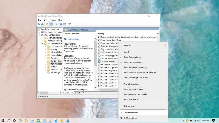The height and width of the screenshot is (123, 219).
Task: Click the gear icon beside Taskbar settings
Action: pos(121,118)
